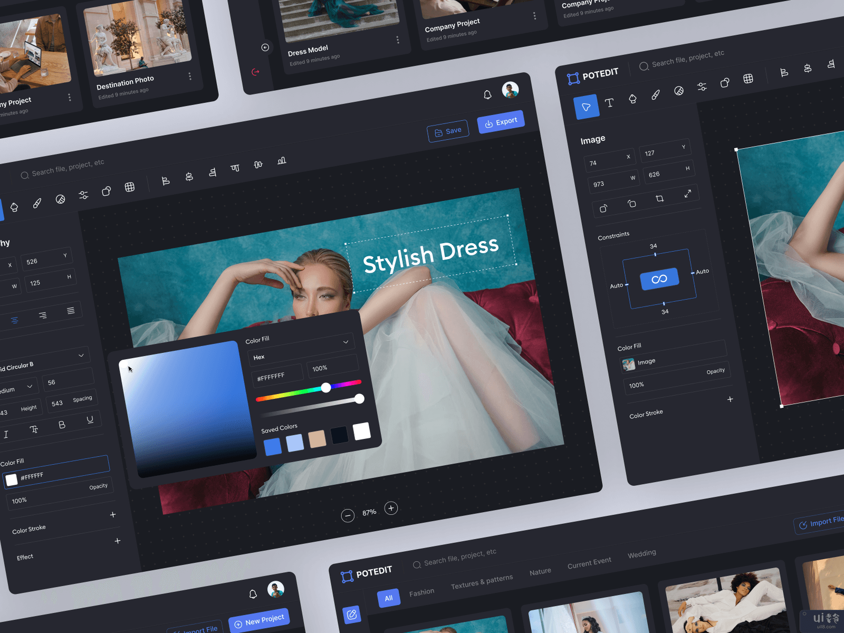Select the pointer tool highlighted in blue
Image resolution: width=844 pixels, height=633 pixels.
[x=586, y=107]
